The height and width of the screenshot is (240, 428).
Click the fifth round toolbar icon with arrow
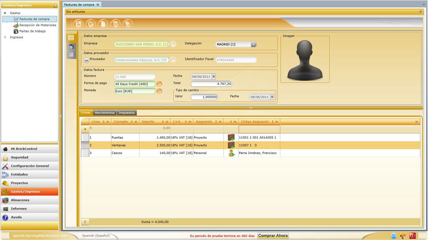128,24
